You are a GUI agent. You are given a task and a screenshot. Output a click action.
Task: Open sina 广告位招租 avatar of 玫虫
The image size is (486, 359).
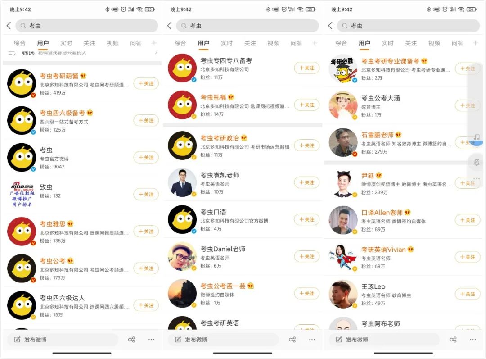point(22,194)
